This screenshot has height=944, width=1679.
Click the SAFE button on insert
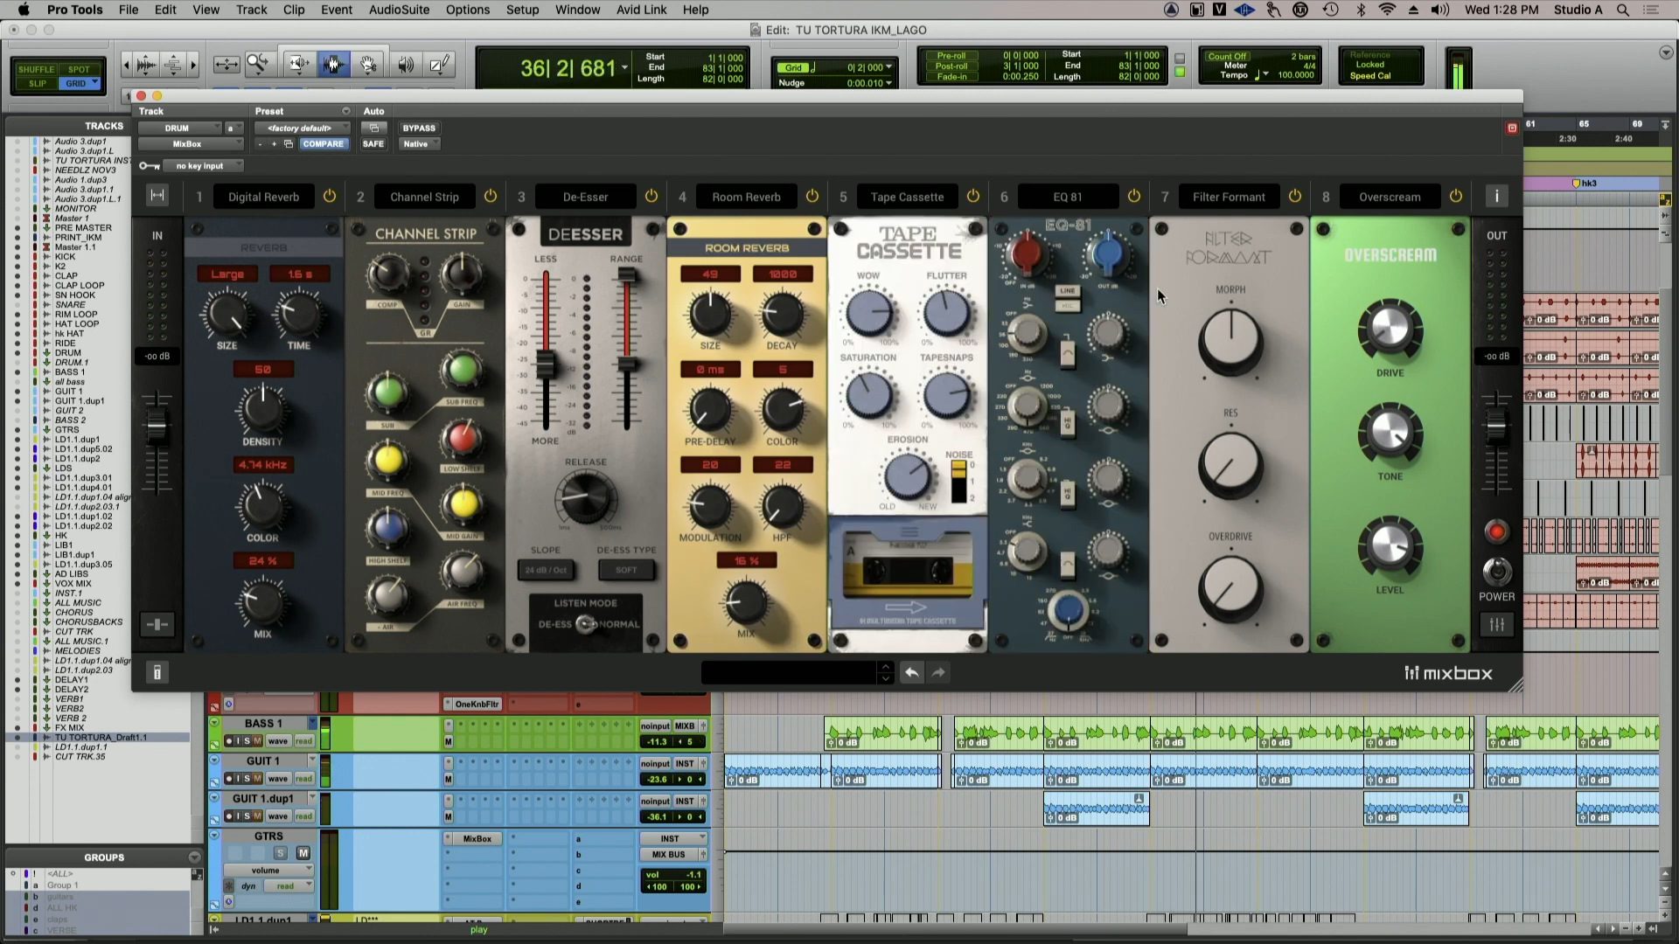pos(372,143)
